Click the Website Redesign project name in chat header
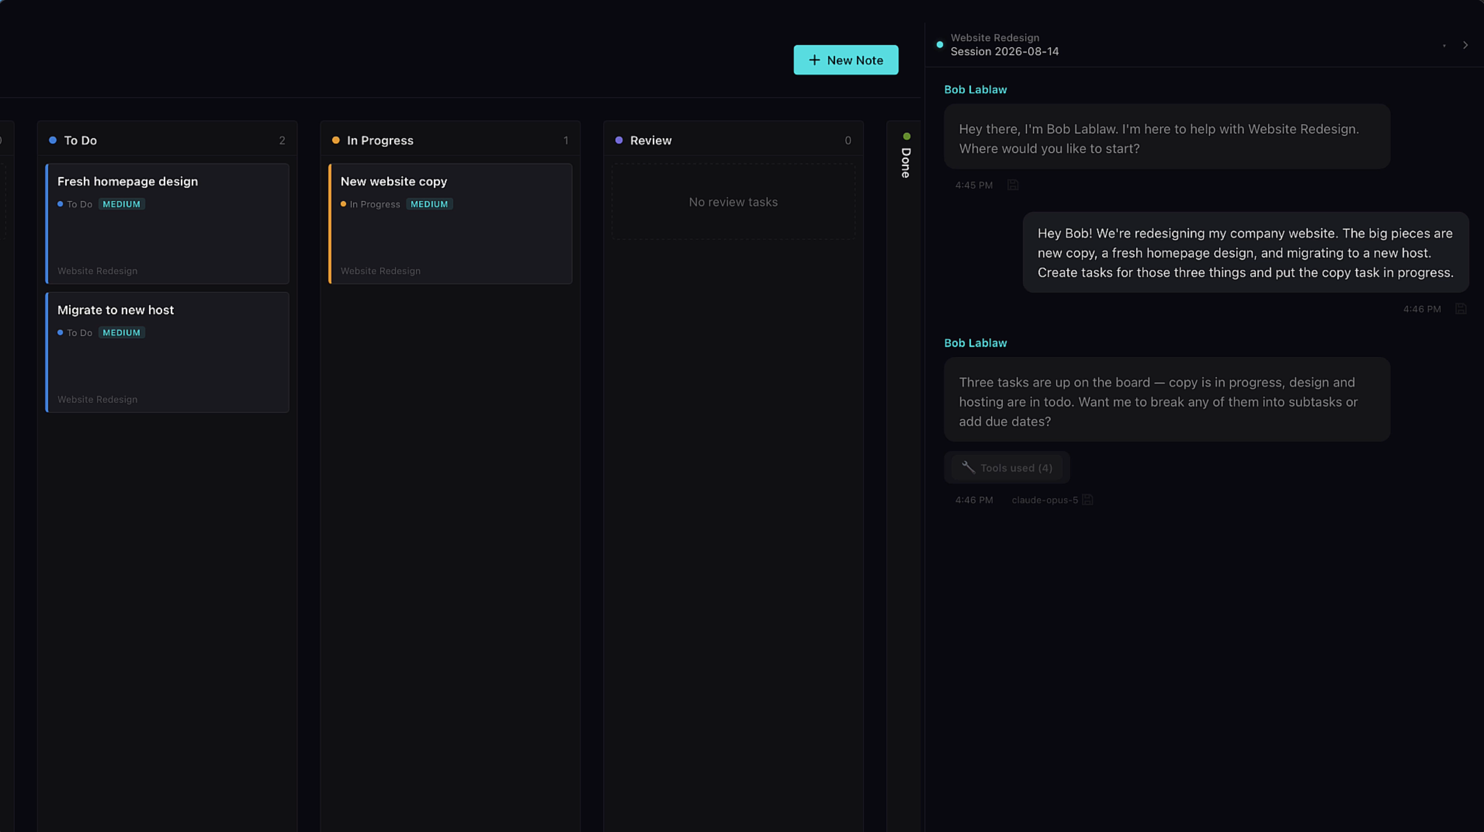The image size is (1484, 832). tap(995, 38)
